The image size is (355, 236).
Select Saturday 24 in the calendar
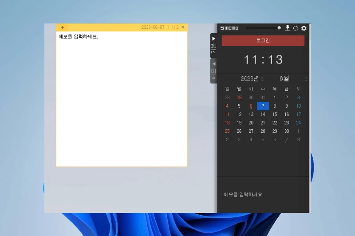(x=298, y=123)
